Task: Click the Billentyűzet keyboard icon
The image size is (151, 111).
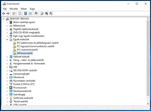Action: click(11, 26)
